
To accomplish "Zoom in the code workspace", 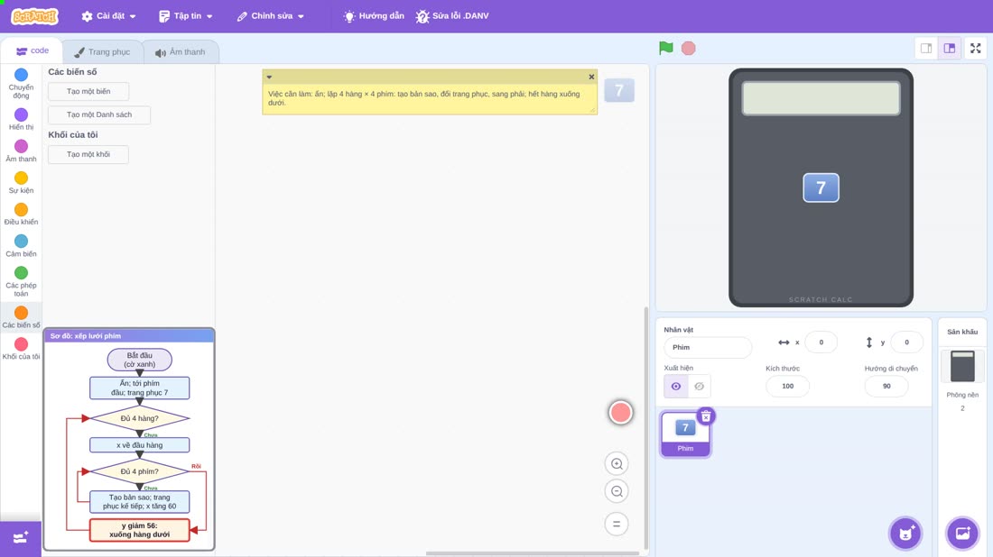I will tap(617, 463).
